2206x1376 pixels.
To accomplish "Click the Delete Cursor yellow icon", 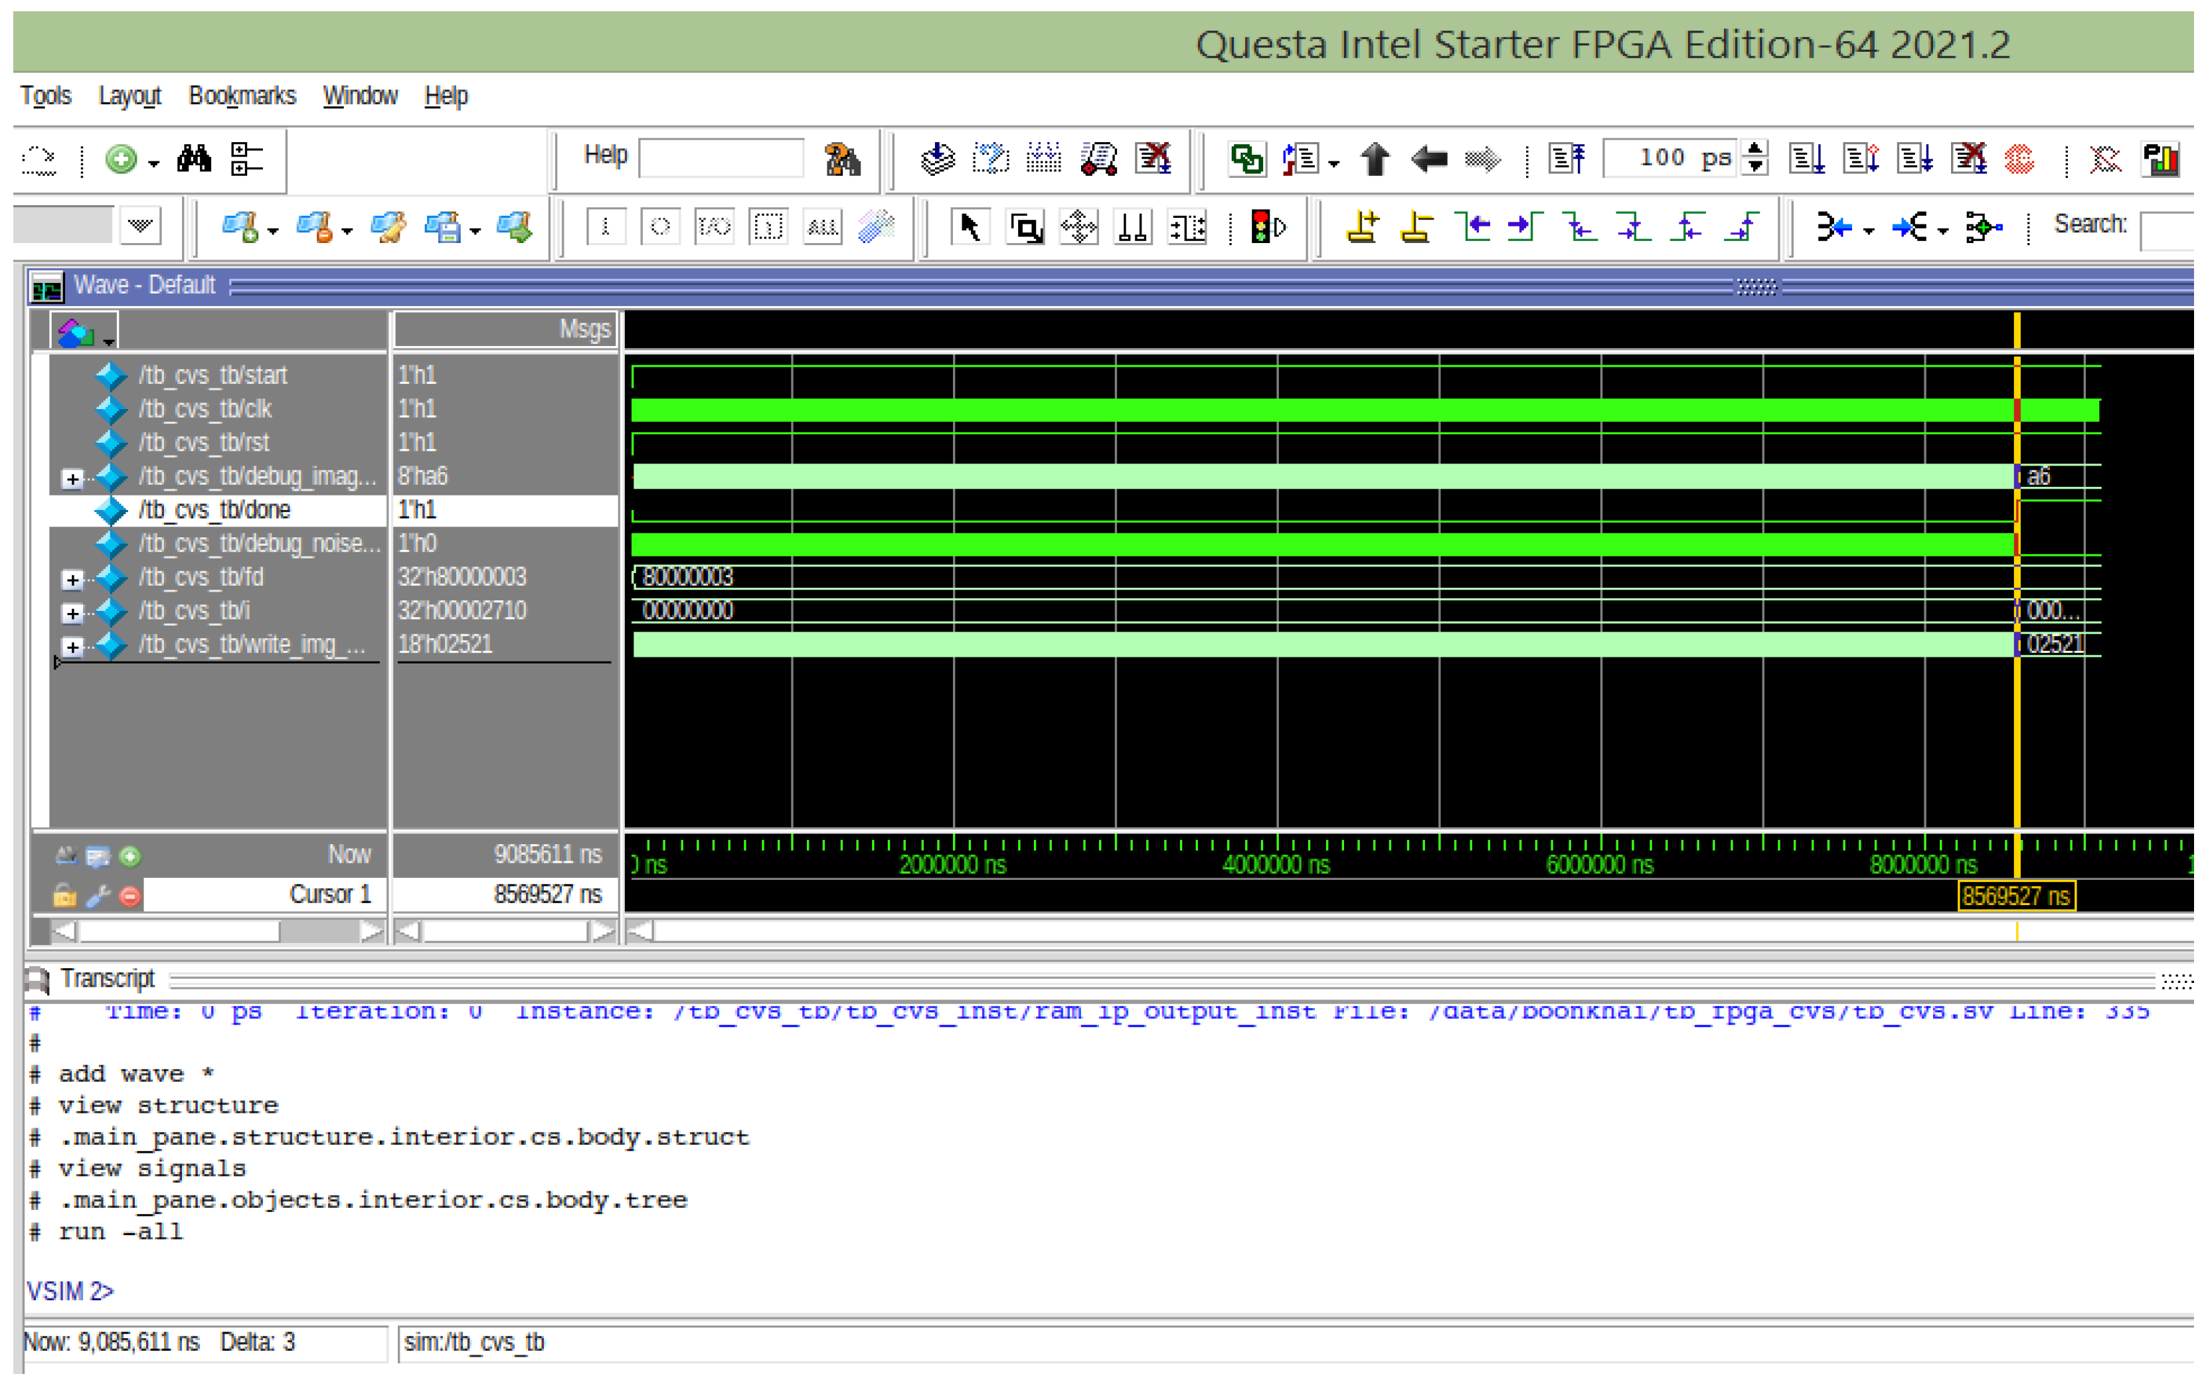I will [1416, 226].
